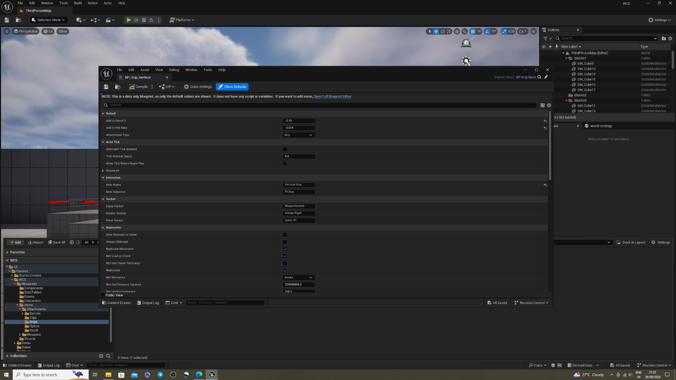
Task: Open the viewport Perspective view dropdown
Action: (x=25, y=31)
